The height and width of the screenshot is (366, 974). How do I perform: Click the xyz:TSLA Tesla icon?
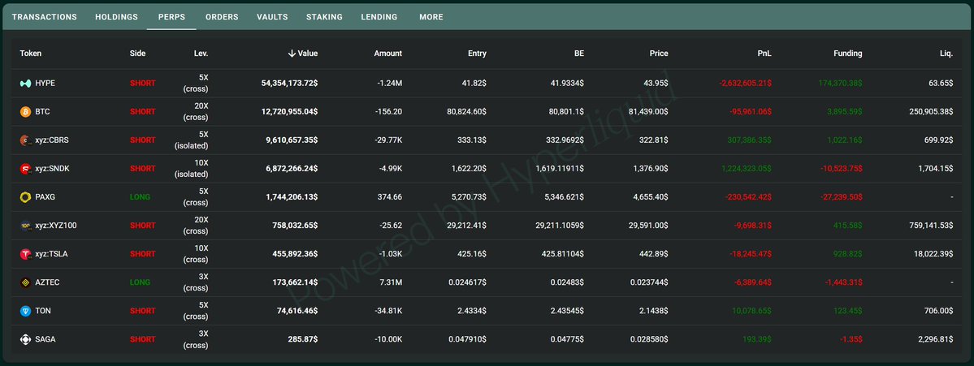(25, 254)
